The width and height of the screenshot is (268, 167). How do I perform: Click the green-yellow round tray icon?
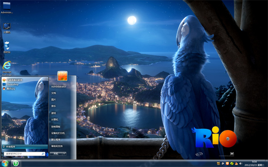coord(232,163)
